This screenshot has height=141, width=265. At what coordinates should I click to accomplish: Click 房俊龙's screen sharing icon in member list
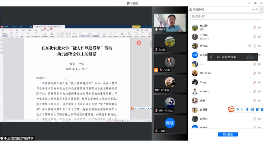click(x=249, y=46)
